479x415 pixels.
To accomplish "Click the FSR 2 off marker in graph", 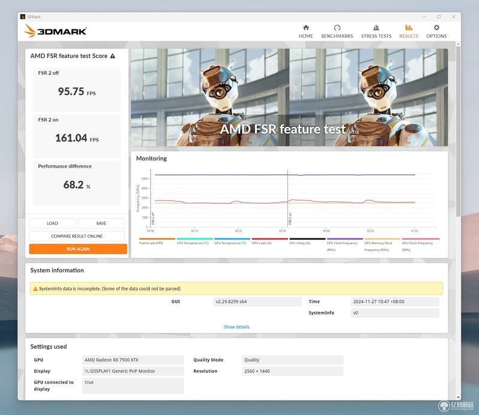I will click(x=153, y=219).
